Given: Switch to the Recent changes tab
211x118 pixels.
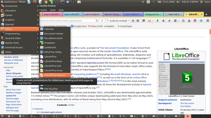Looking at the screenshot, I should [113, 14].
